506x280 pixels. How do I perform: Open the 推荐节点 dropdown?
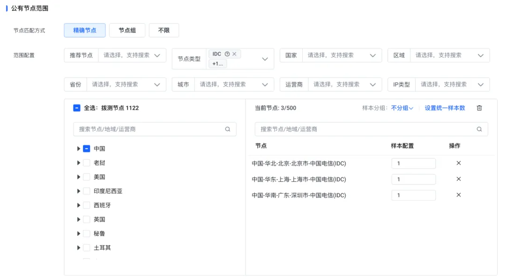click(132, 55)
